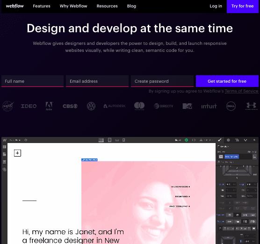Click the green status check icon
This screenshot has width=260, height=244.
coord(187,140)
